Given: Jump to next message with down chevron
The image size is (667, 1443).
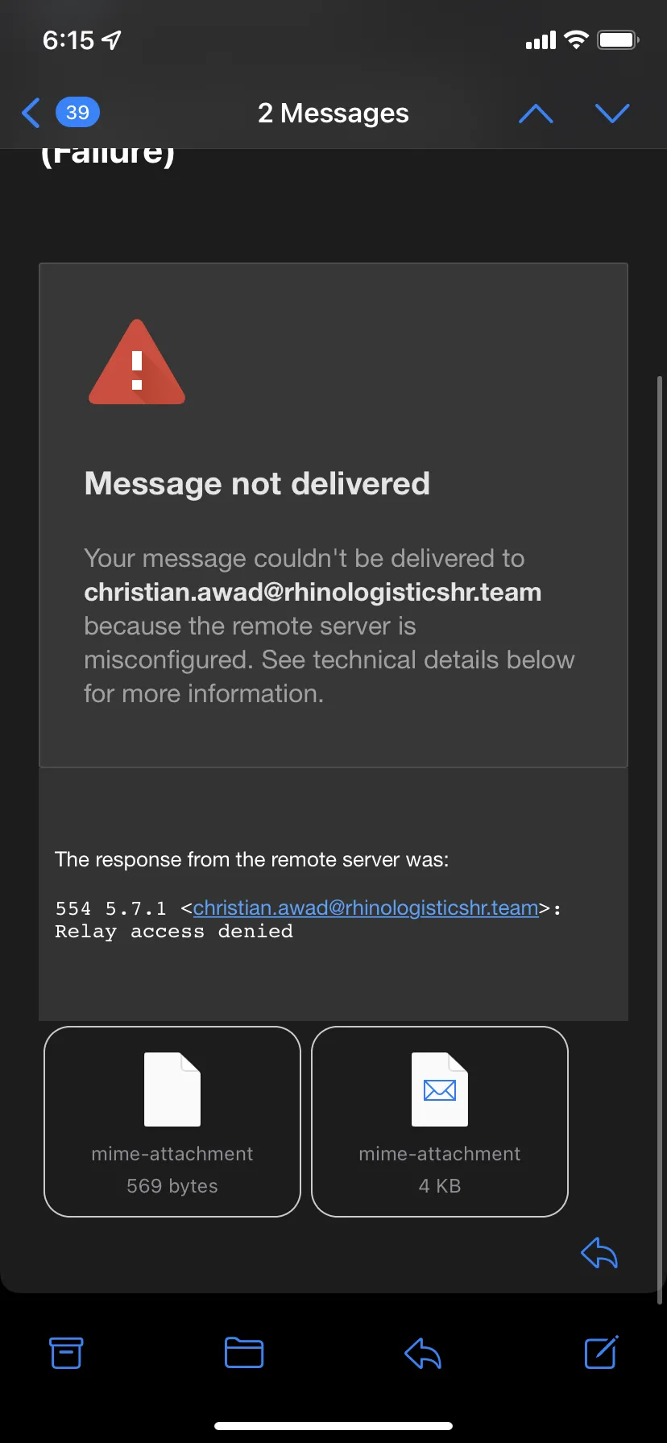Looking at the screenshot, I should pos(612,113).
